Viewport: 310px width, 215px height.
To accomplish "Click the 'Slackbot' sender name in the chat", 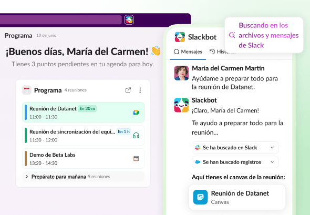I will point(204,100).
